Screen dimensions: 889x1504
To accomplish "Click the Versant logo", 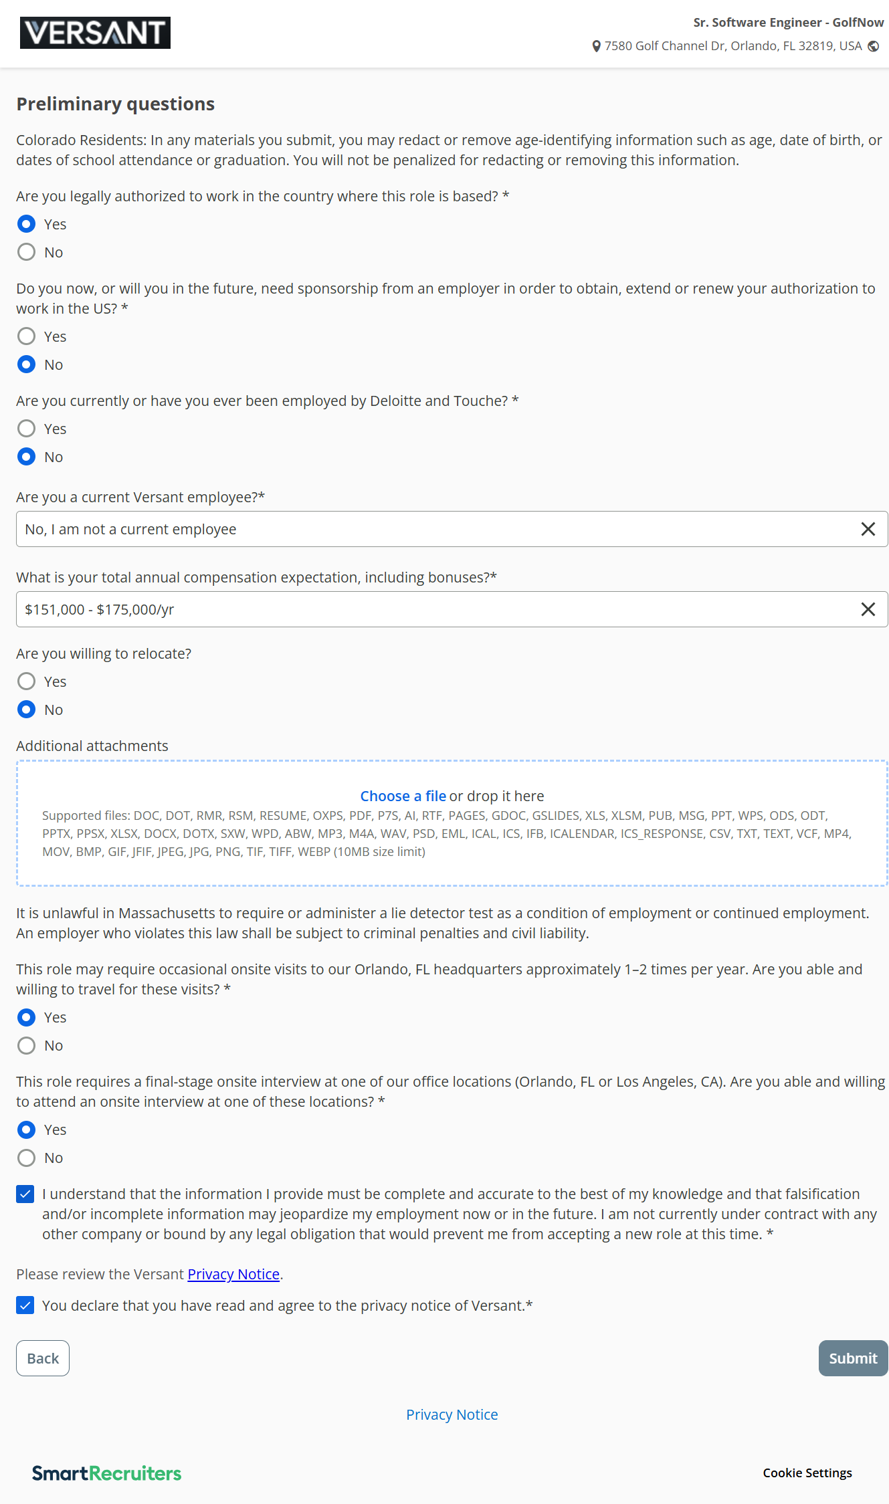I will (x=95, y=33).
